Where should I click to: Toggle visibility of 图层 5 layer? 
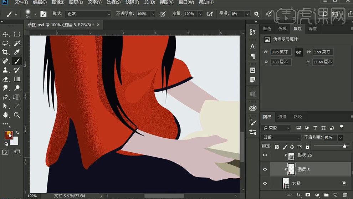265,169
